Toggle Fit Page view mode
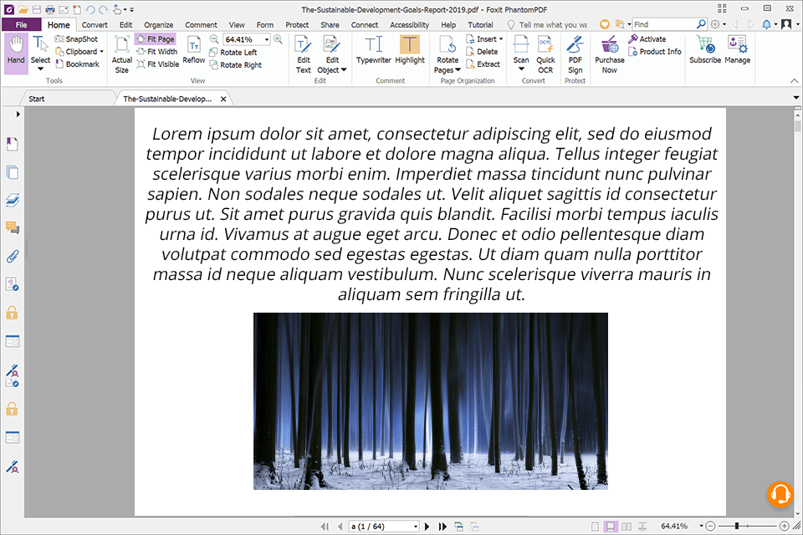 (156, 39)
